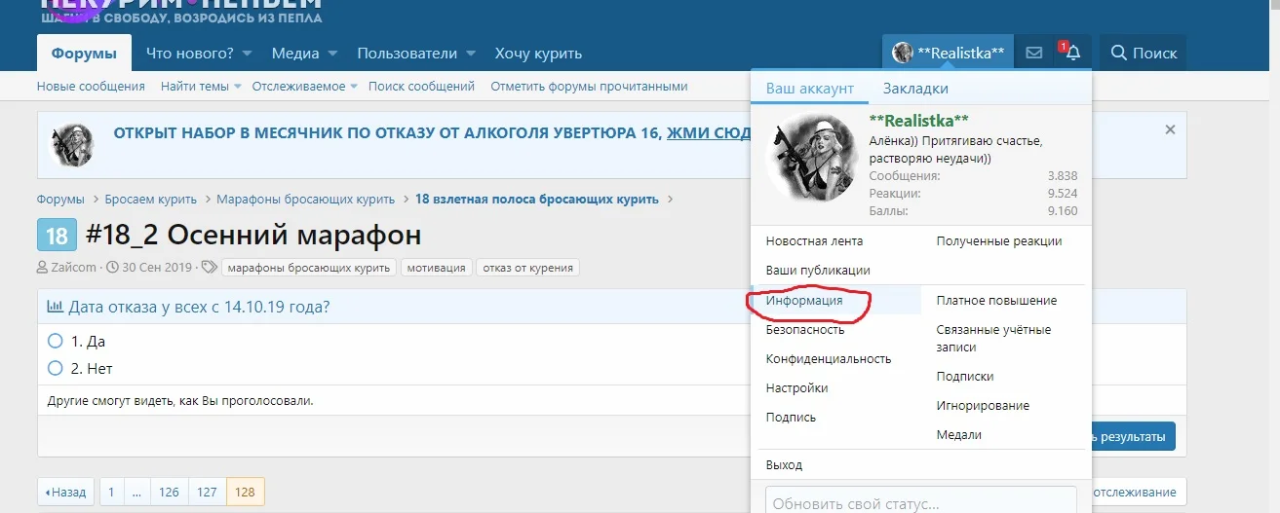Open Ваши публикации in account menu
1280x513 pixels.
(818, 270)
